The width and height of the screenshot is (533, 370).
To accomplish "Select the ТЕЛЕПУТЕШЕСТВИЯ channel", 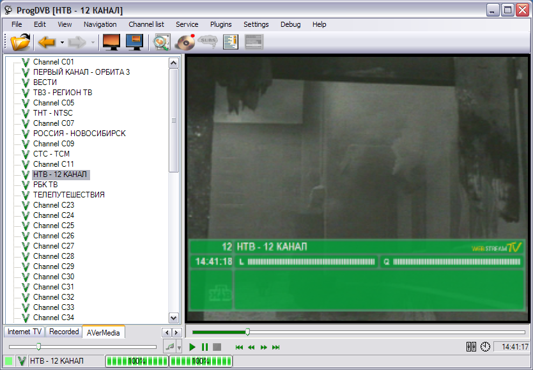I will [x=69, y=195].
